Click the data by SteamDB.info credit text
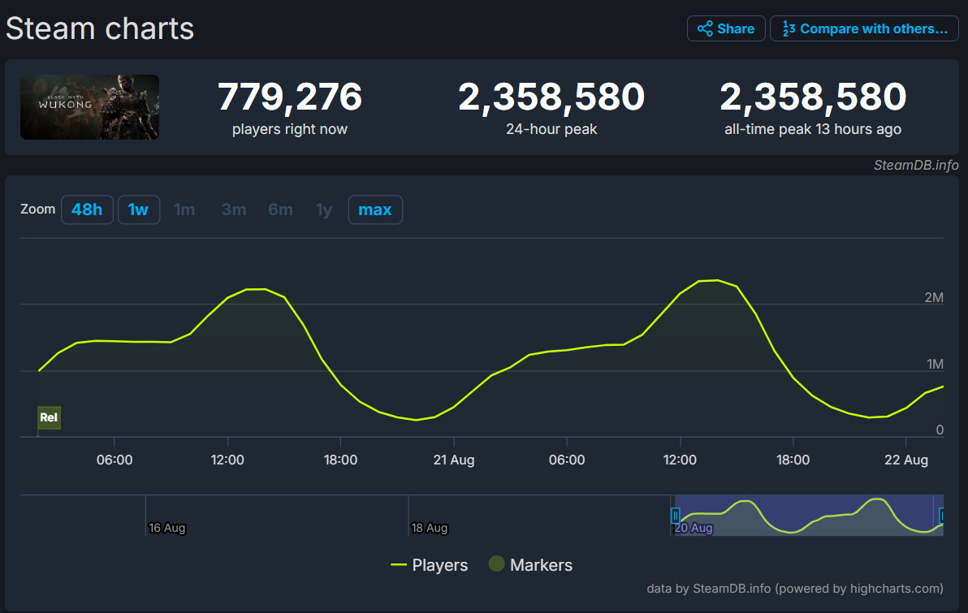This screenshot has height=613, width=968. pyautogui.click(x=794, y=589)
